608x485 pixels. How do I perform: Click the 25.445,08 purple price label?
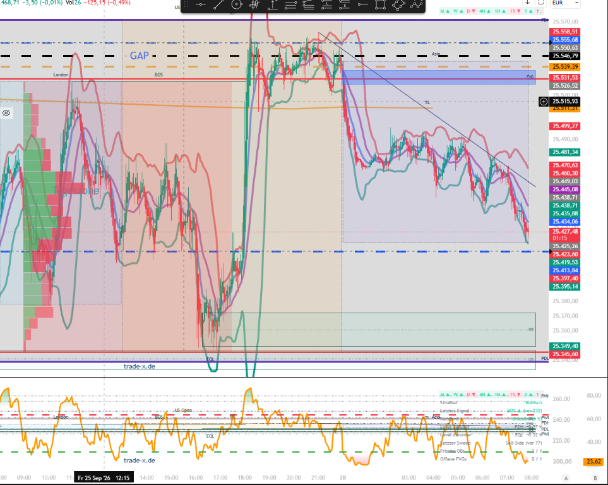pyautogui.click(x=565, y=189)
